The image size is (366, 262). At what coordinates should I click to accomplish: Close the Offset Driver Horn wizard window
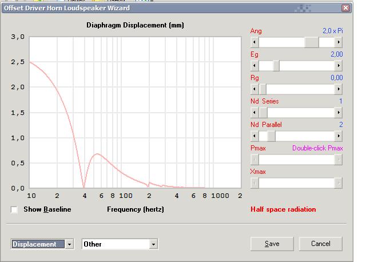tap(345, 8)
